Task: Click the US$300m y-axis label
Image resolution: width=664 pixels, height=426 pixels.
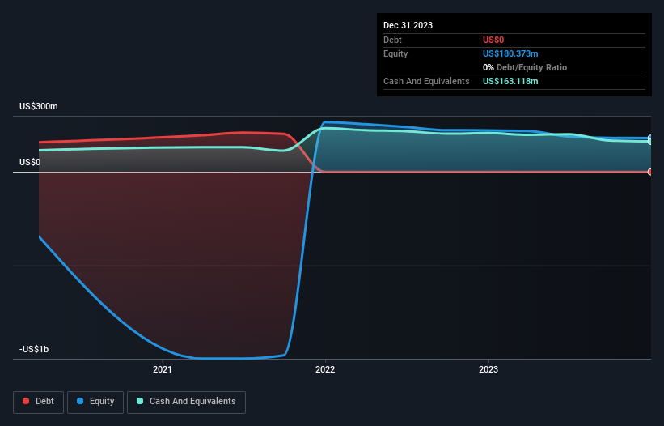Action: tap(39, 106)
